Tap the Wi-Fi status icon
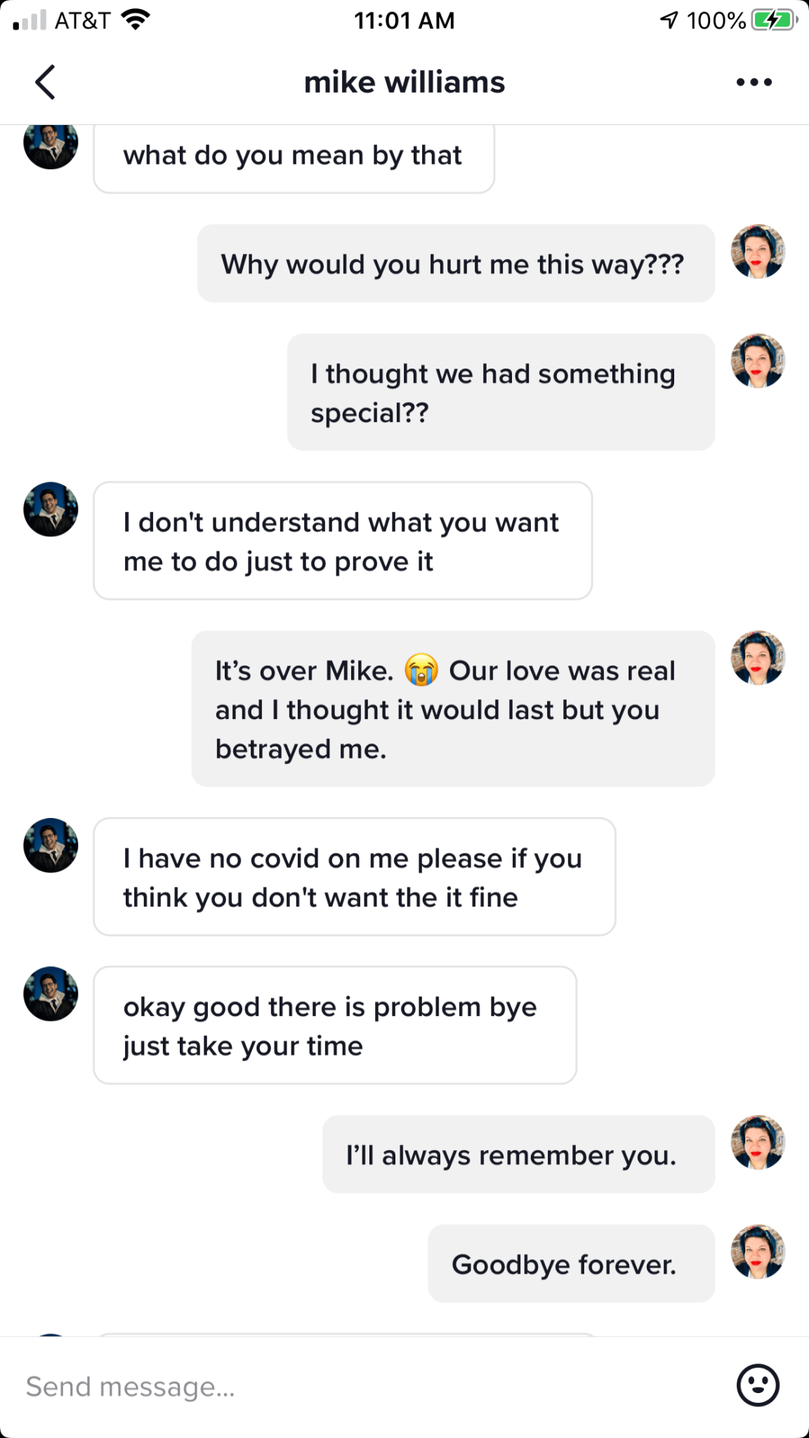Screen dimensions: 809x1438 tap(135, 20)
